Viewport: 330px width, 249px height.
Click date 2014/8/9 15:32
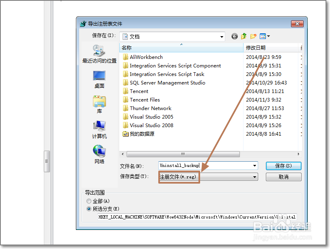coord(263,117)
